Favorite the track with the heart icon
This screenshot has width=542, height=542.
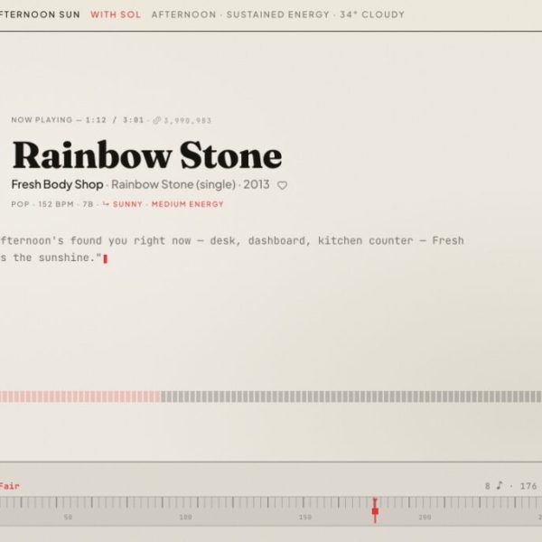coord(282,185)
